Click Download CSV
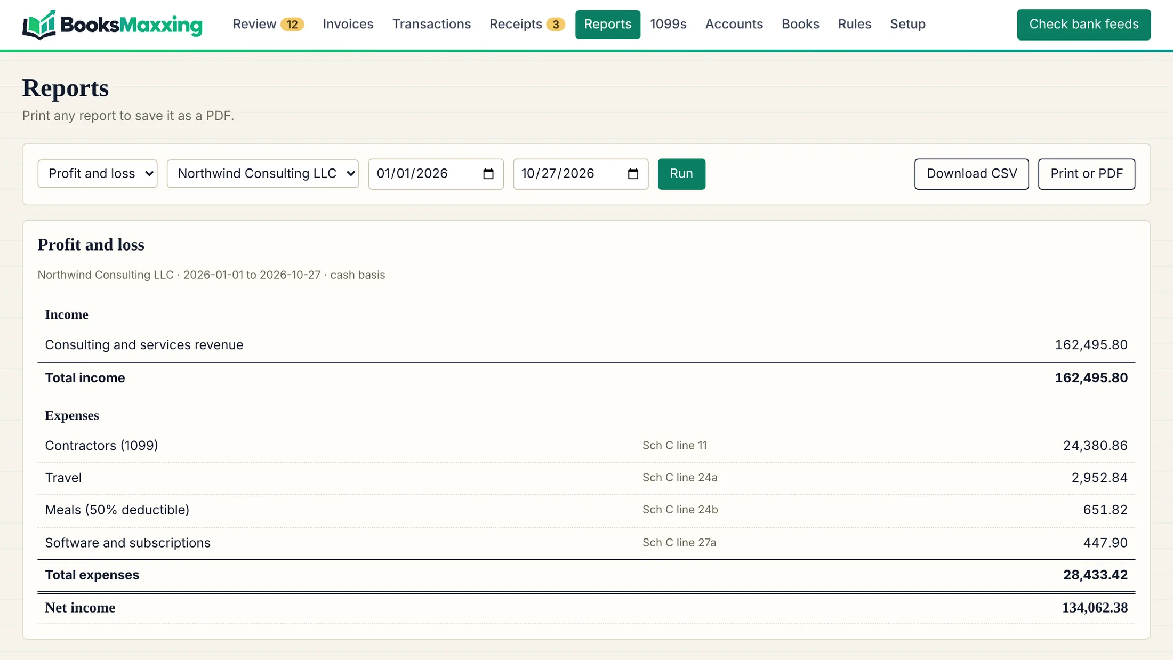Viewport: 1173px width, 660px height. point(971,174)
